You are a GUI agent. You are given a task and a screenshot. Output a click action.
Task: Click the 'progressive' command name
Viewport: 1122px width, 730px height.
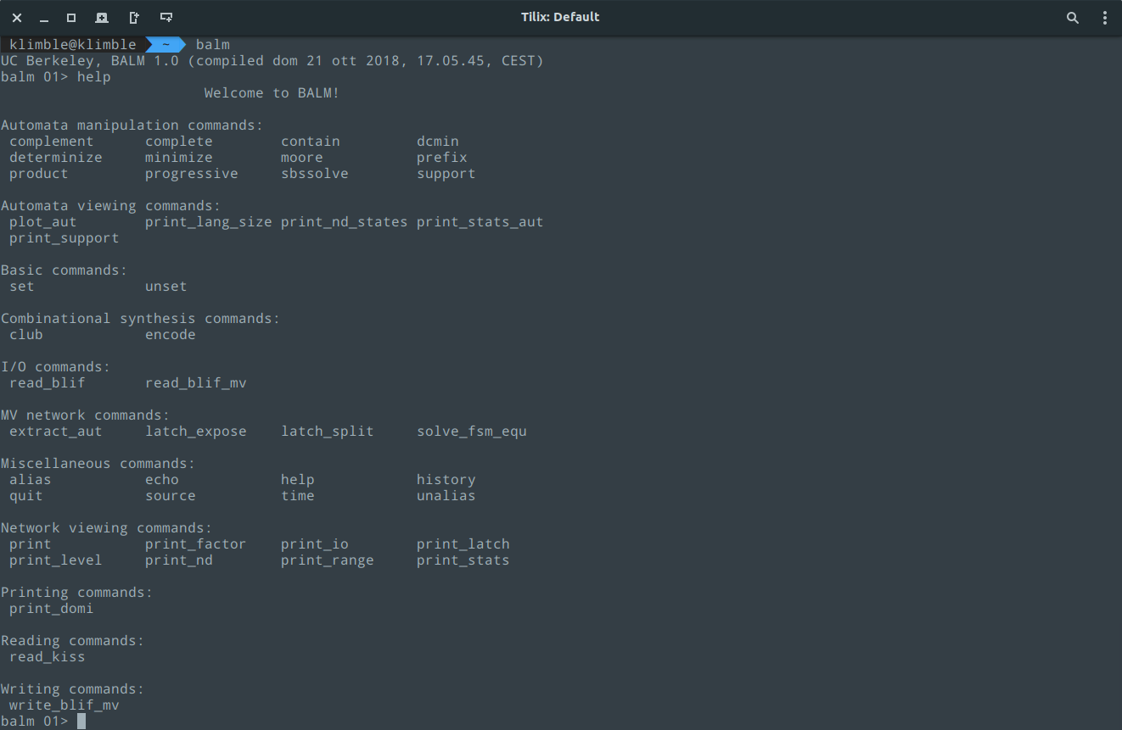[192, 174]
